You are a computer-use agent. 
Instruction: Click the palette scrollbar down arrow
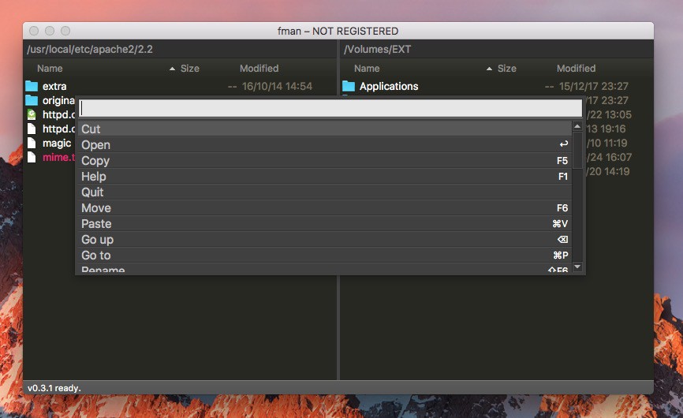click(x=577, y=267)
